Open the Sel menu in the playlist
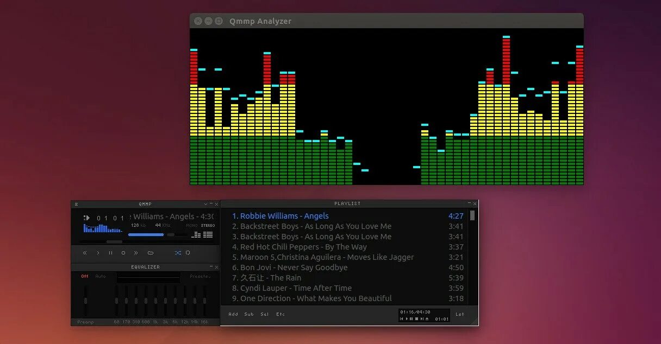 265,314
